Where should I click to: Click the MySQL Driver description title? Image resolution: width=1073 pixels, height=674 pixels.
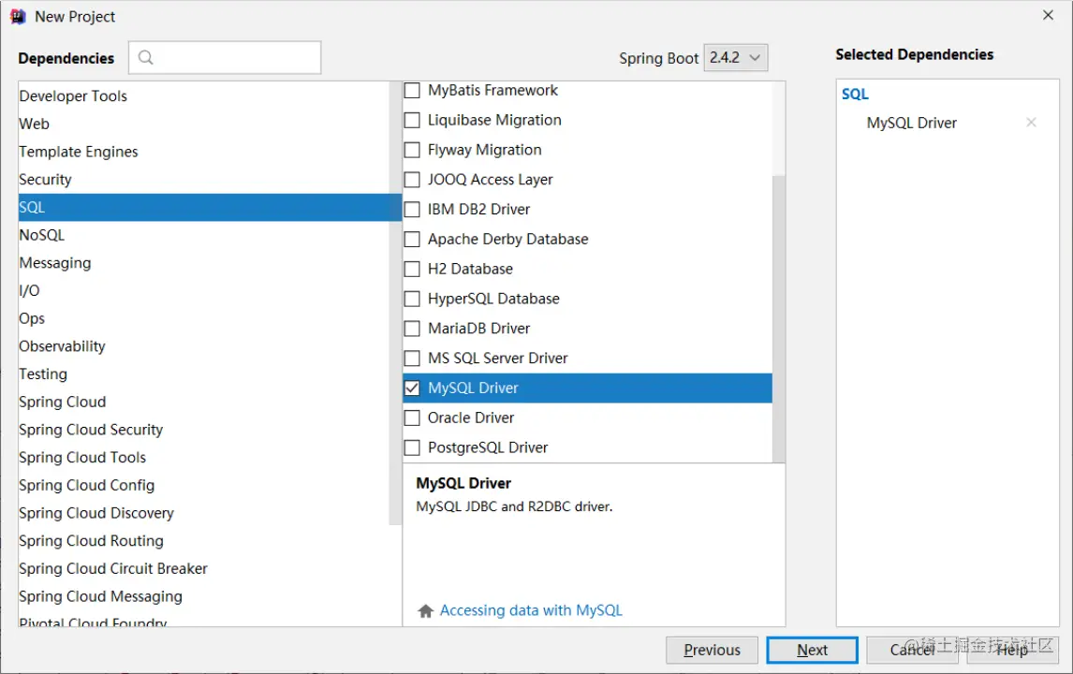[463, 483]
